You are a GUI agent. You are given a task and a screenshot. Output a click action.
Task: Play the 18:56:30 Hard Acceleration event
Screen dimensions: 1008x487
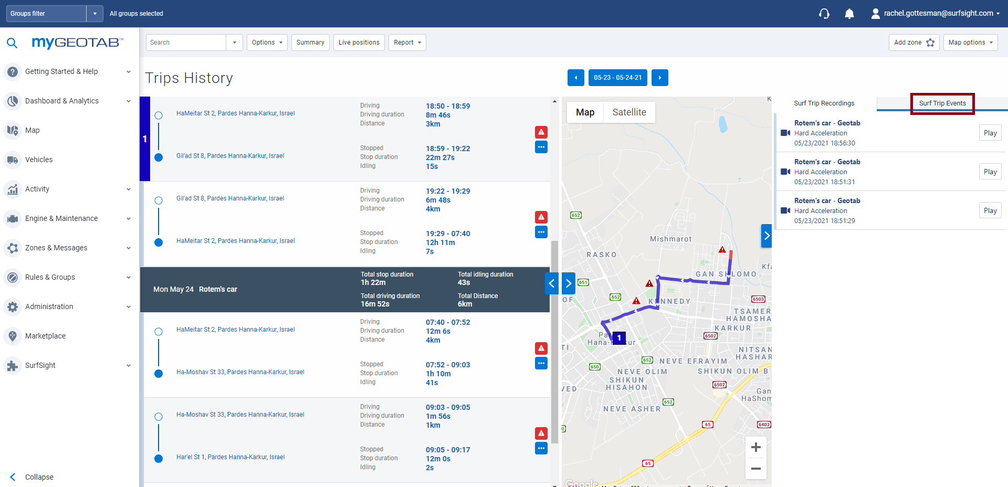pyautogui.click(x=990, y=133)
